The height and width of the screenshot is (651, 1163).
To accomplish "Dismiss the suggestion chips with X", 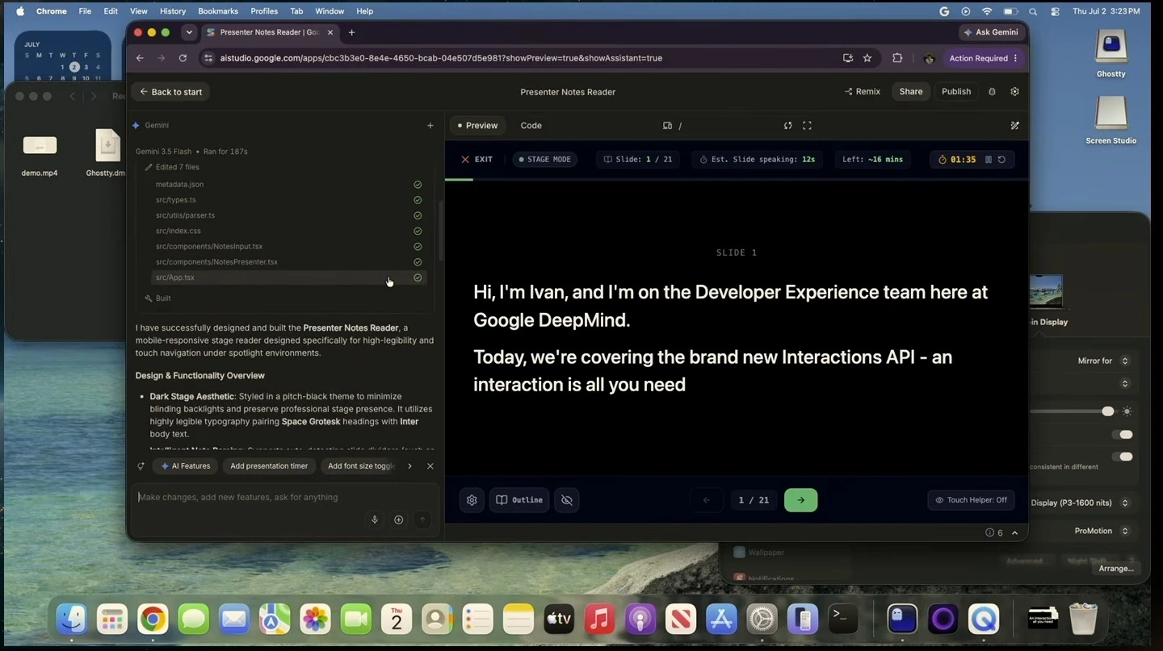I will click(x=430, y=466).
